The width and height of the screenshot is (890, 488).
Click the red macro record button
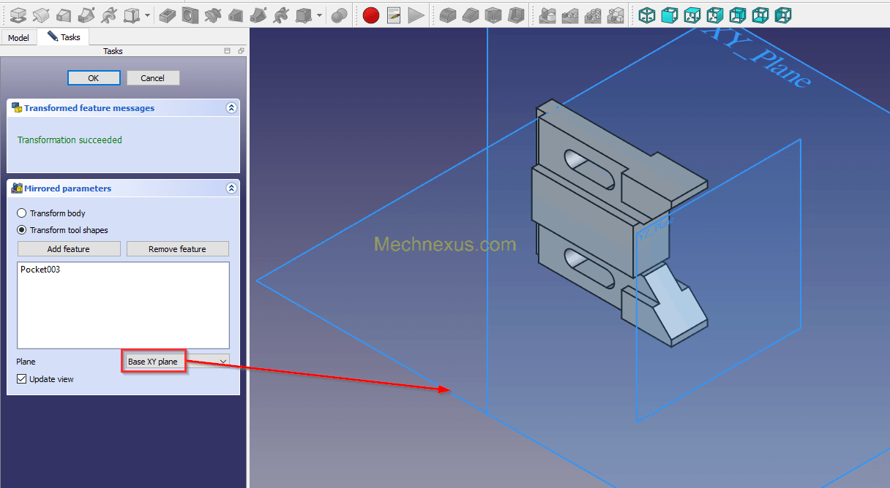371,15
